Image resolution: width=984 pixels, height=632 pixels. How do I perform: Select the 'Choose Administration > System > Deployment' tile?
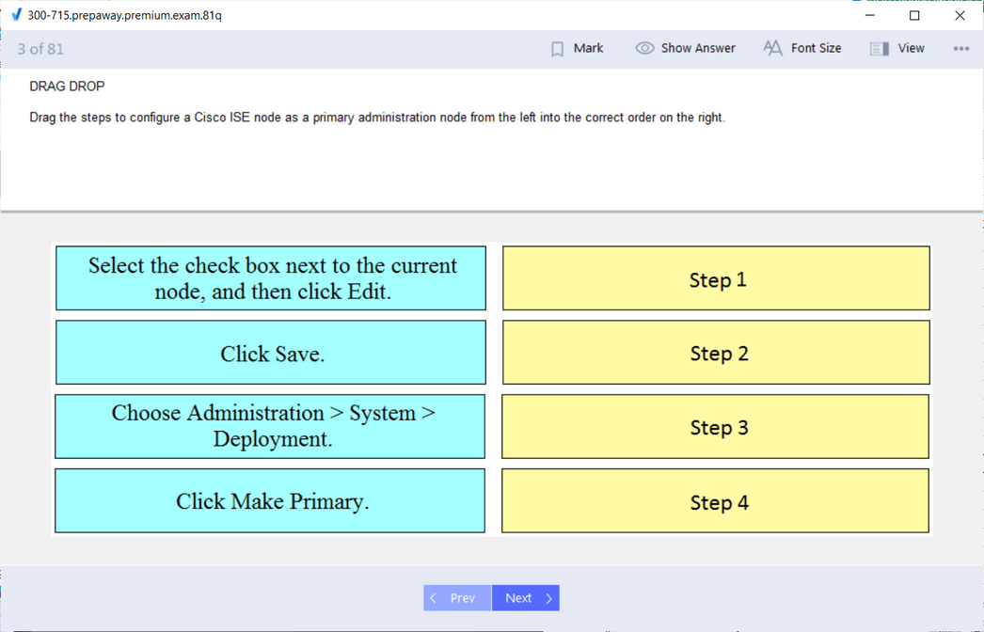point(270,426)
